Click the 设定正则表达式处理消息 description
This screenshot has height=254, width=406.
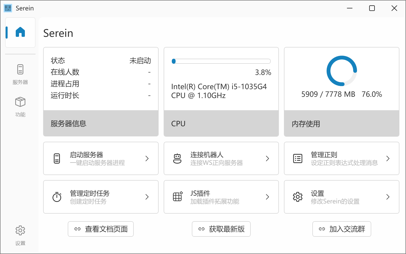[x=344, y=163]
